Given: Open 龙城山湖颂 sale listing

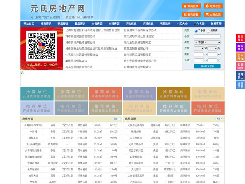Looking at the screenshot, I should click(x=33, y=163).
